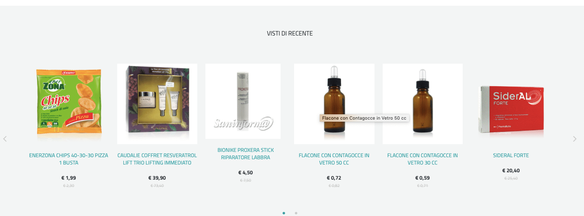Open the 30 cc dropper bottle image
Viewport: 584px width, 216px height.
pyautogui.click(x=423, y=104)
